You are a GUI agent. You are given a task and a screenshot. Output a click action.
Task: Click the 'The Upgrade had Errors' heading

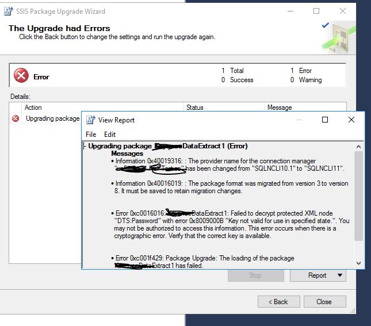coord(59,28)
